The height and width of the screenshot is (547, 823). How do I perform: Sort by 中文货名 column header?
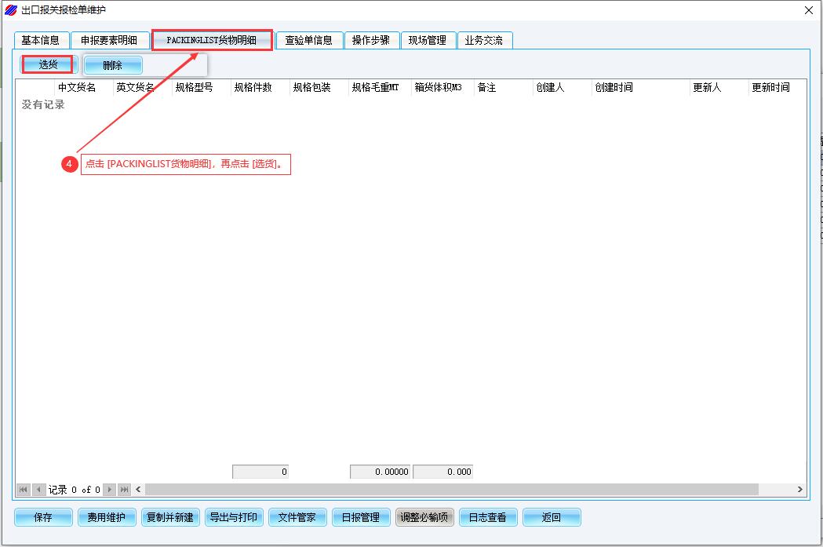77,87
